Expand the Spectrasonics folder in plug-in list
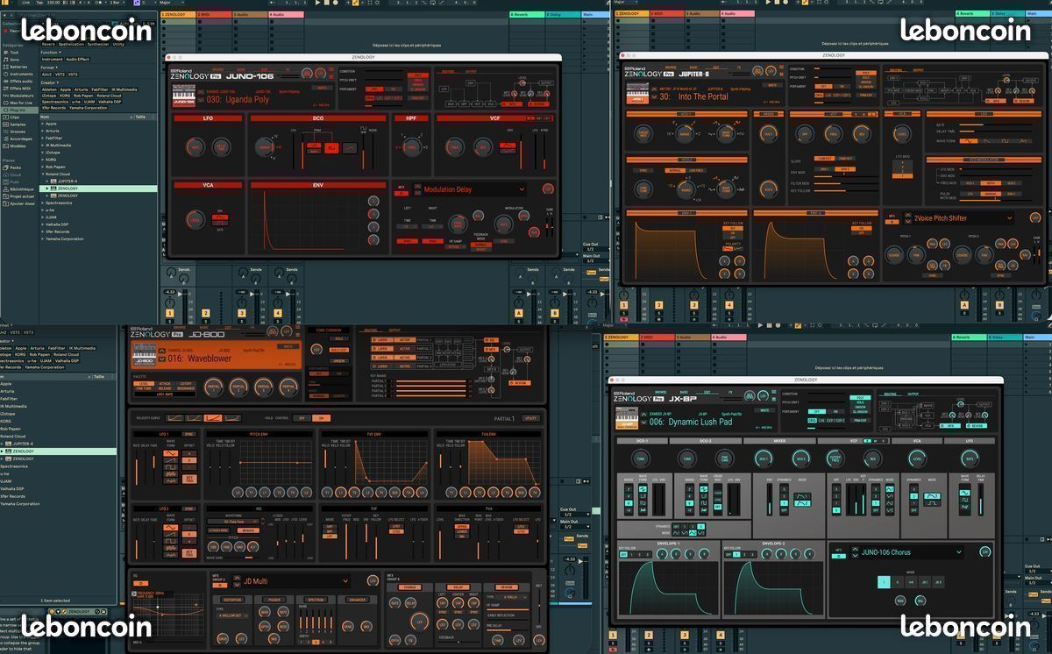 42,203
